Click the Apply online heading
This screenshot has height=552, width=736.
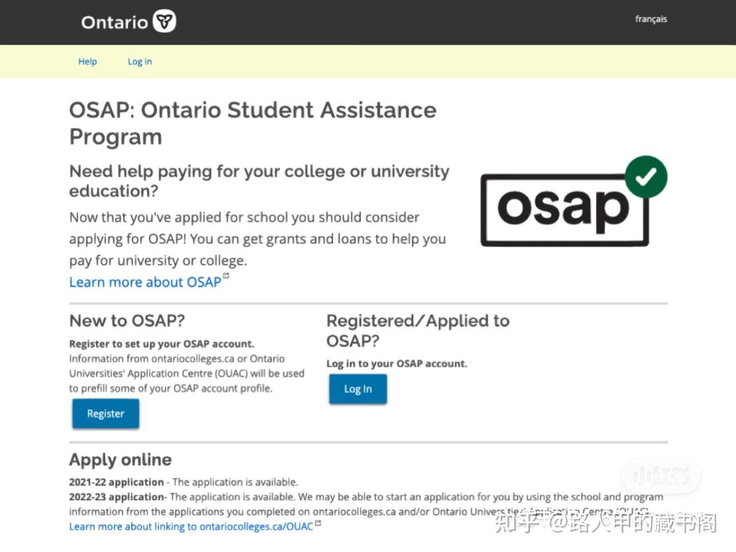coord(120,459)
